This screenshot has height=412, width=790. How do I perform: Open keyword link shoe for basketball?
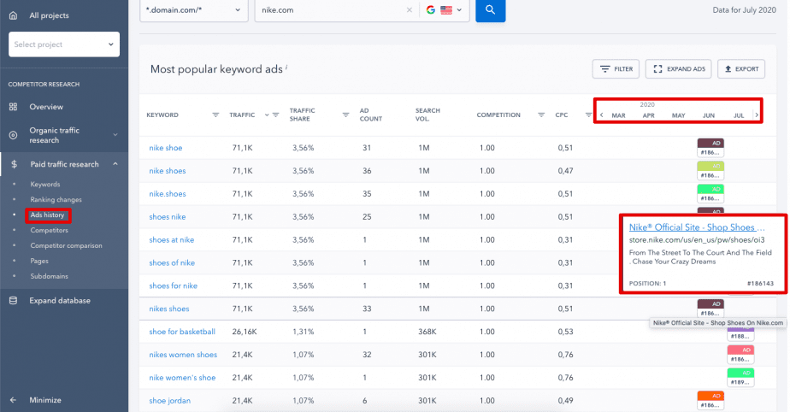182,332
